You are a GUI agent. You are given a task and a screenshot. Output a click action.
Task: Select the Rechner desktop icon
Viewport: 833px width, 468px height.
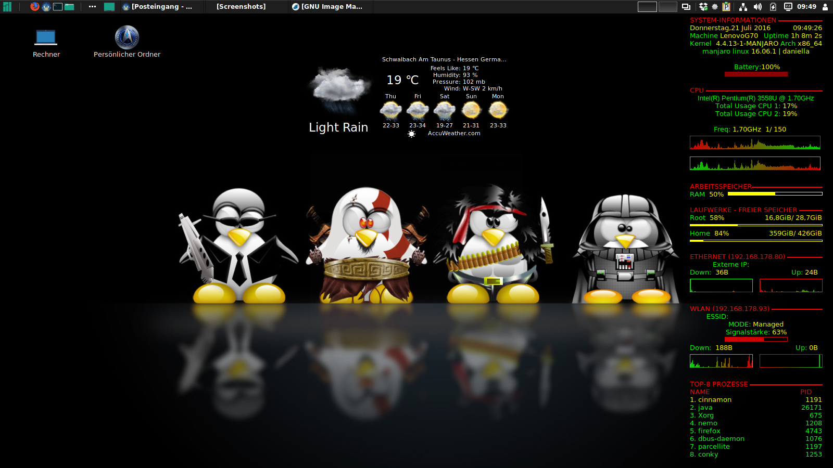[46, 43]
